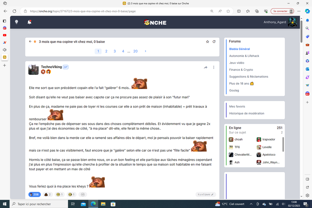Open Mes favoris link
Viewport: 312px width, 208px height.
tap(237, 107)
